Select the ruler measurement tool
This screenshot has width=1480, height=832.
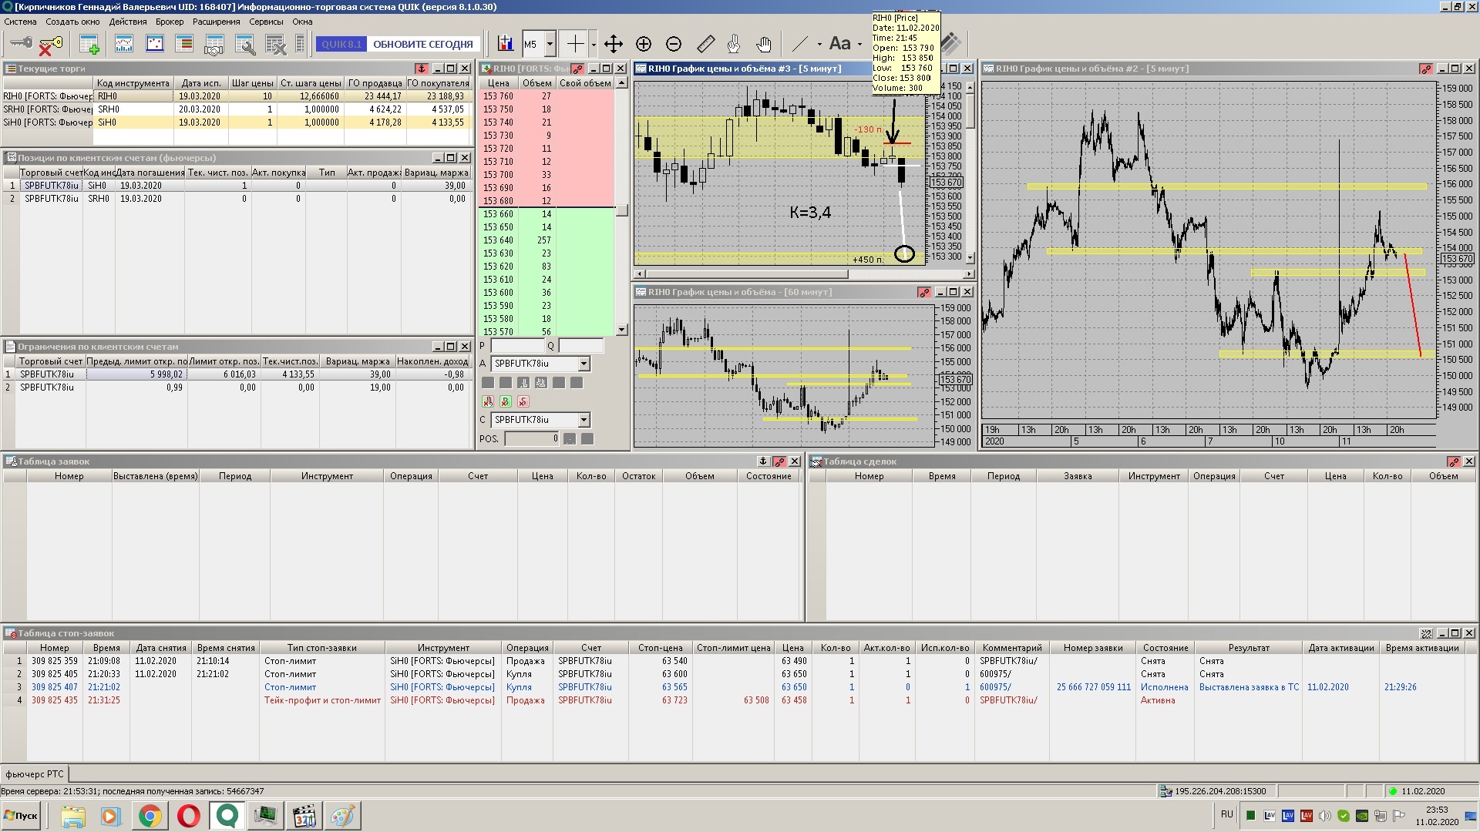coord(705,44)
